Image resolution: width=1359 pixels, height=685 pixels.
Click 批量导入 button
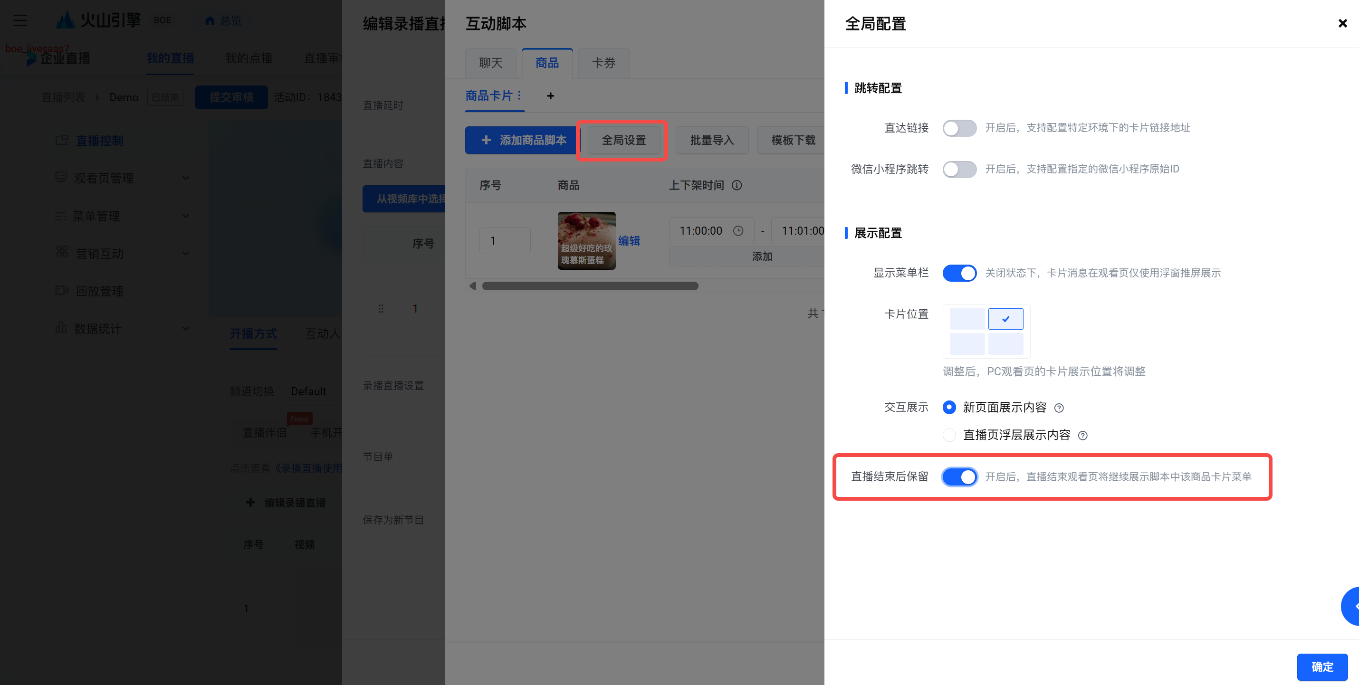click(x=712, y=140)
